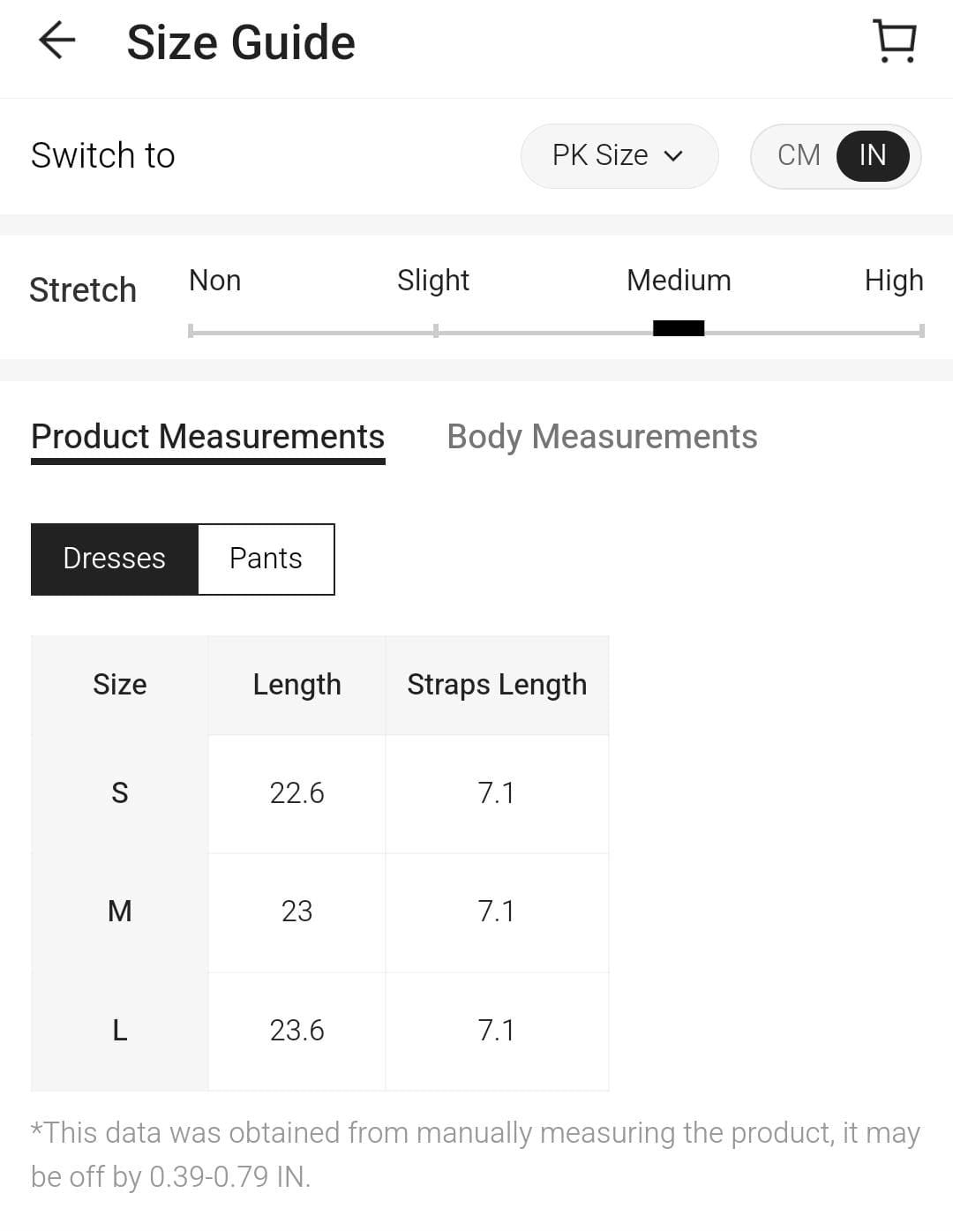Click the High stretch label
Screen dimensions: 953x1231
(x=893, y=281)
